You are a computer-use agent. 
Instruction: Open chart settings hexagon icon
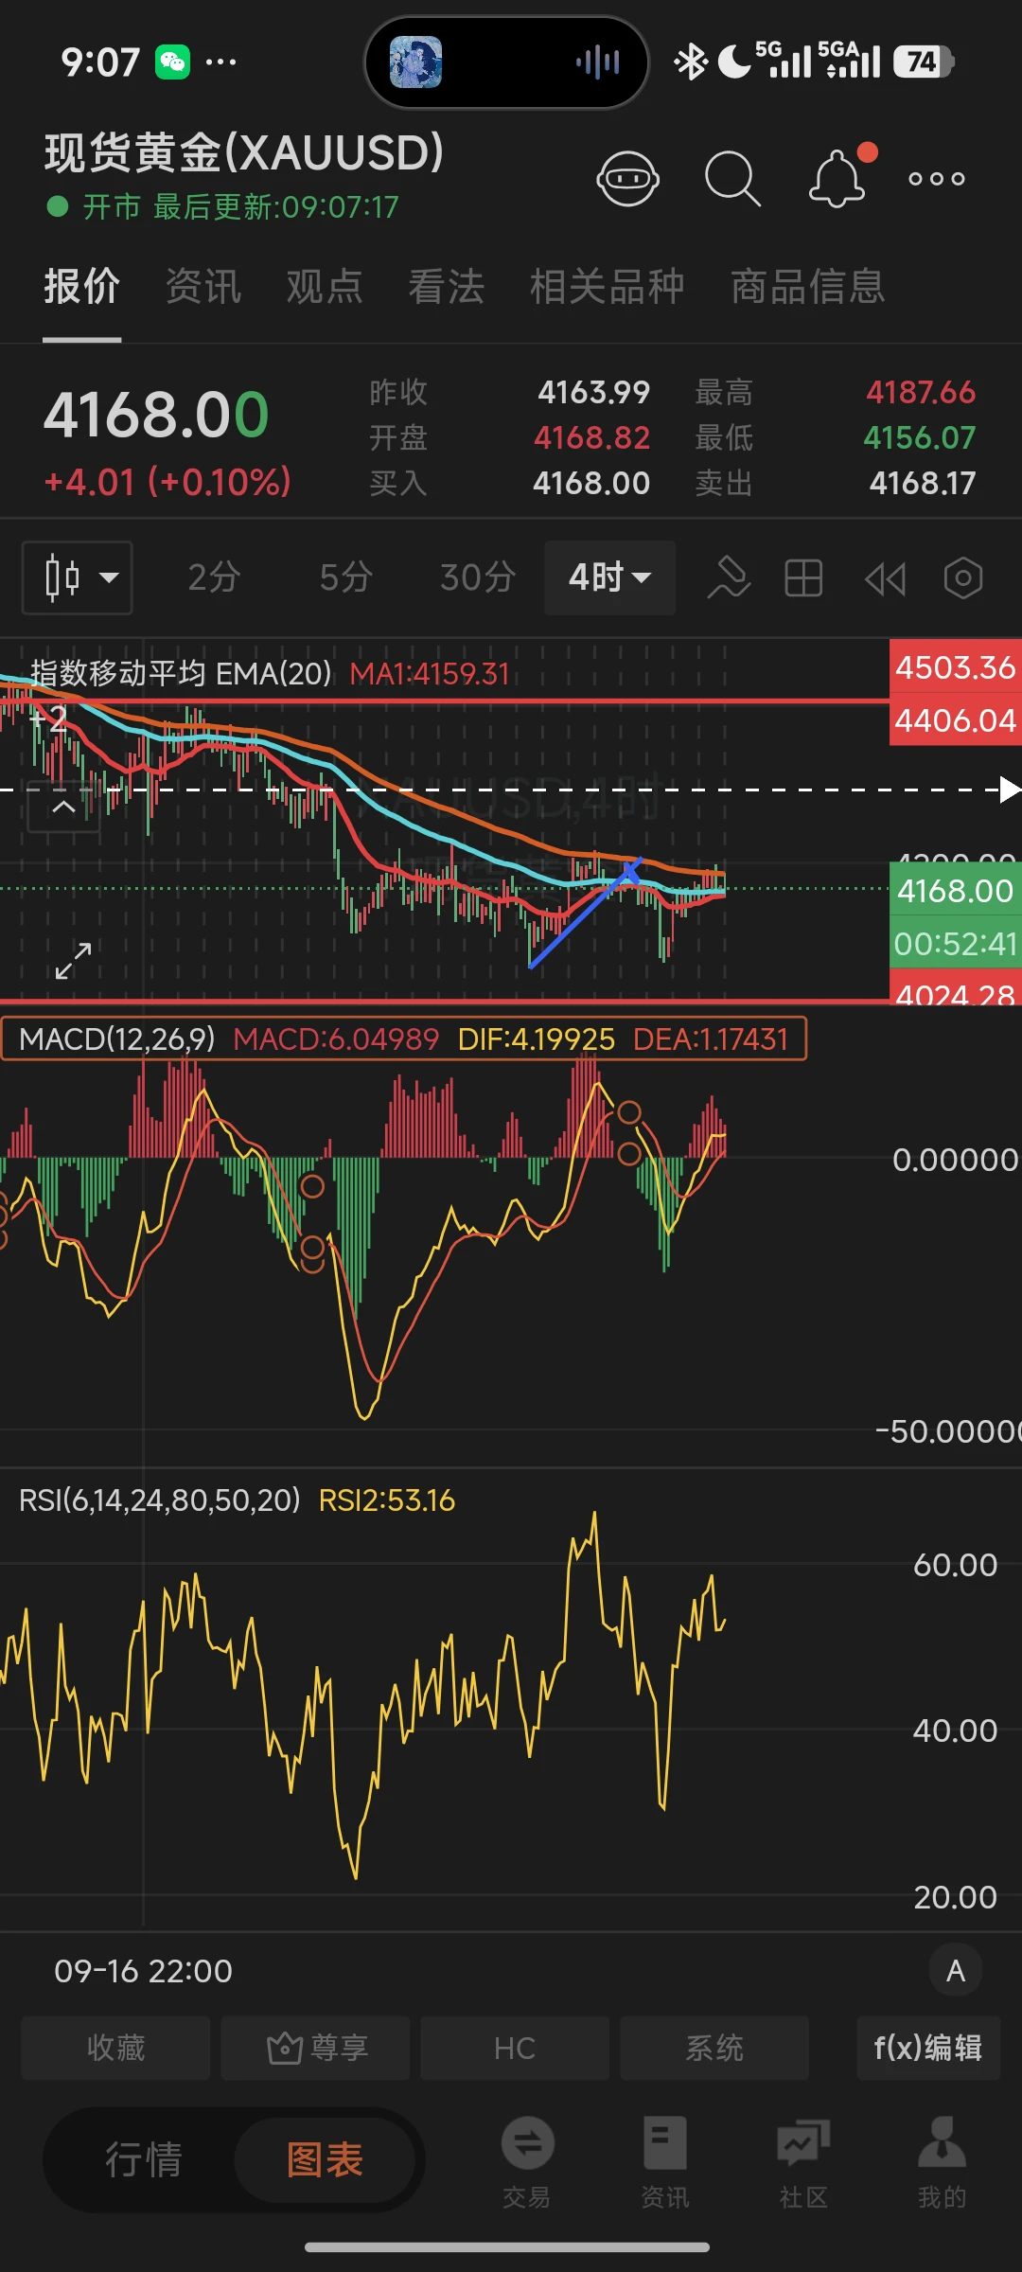click(963, 577)
